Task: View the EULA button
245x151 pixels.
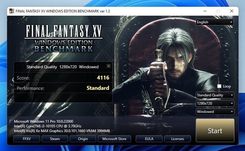Action: 149,139
